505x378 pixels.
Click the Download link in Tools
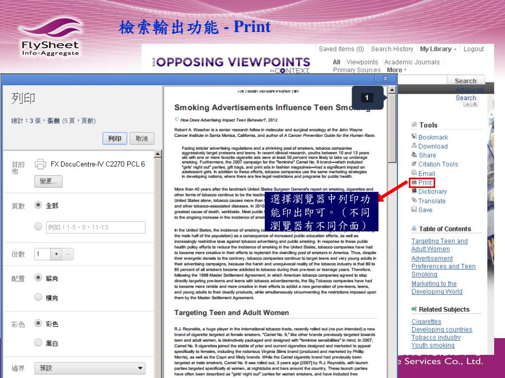tap(433, 146)
